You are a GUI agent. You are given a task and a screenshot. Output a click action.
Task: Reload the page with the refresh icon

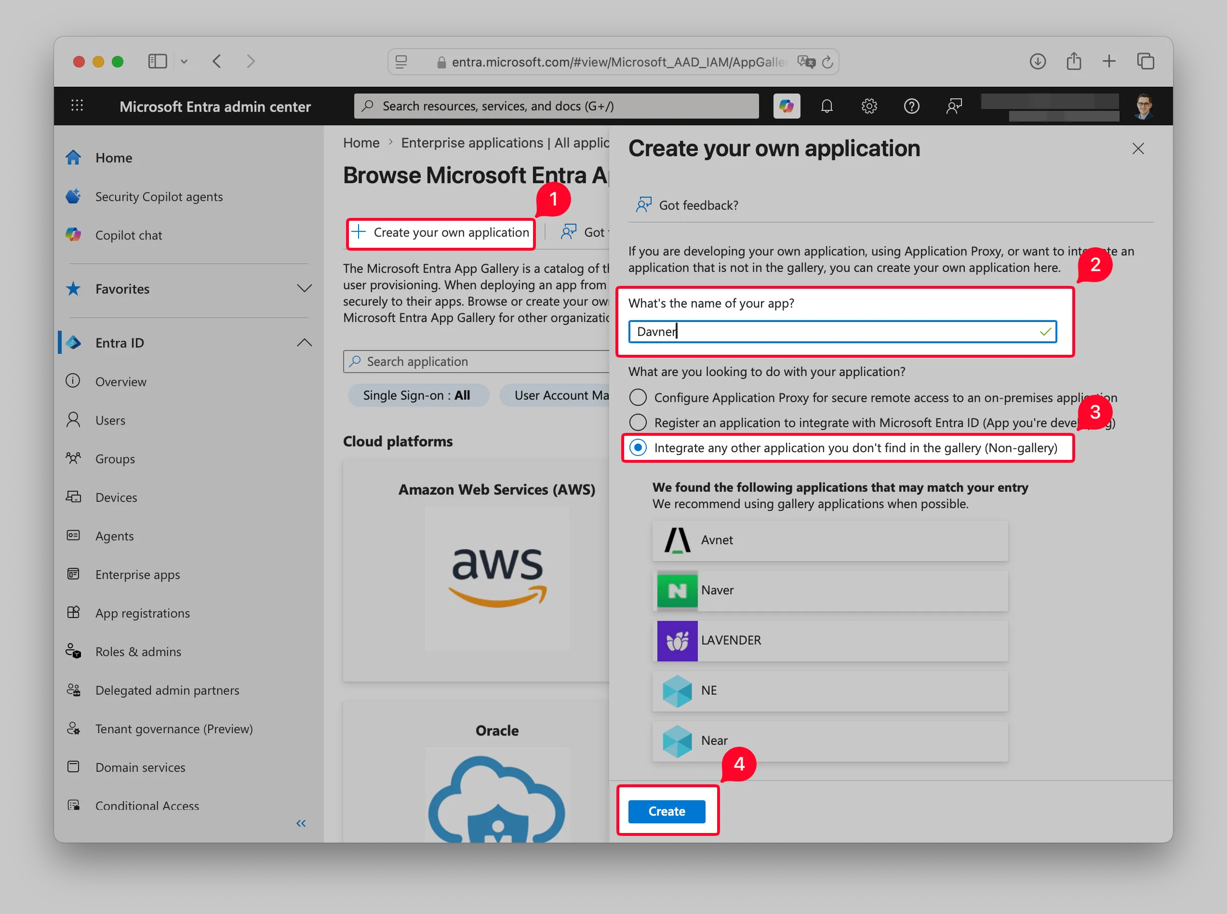(827, 62)
